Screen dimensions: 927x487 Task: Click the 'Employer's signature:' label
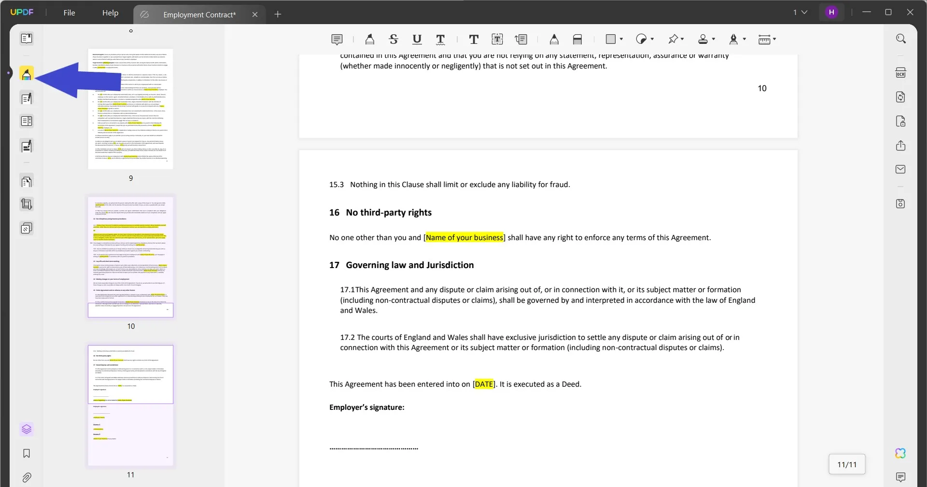coord(367,407)
